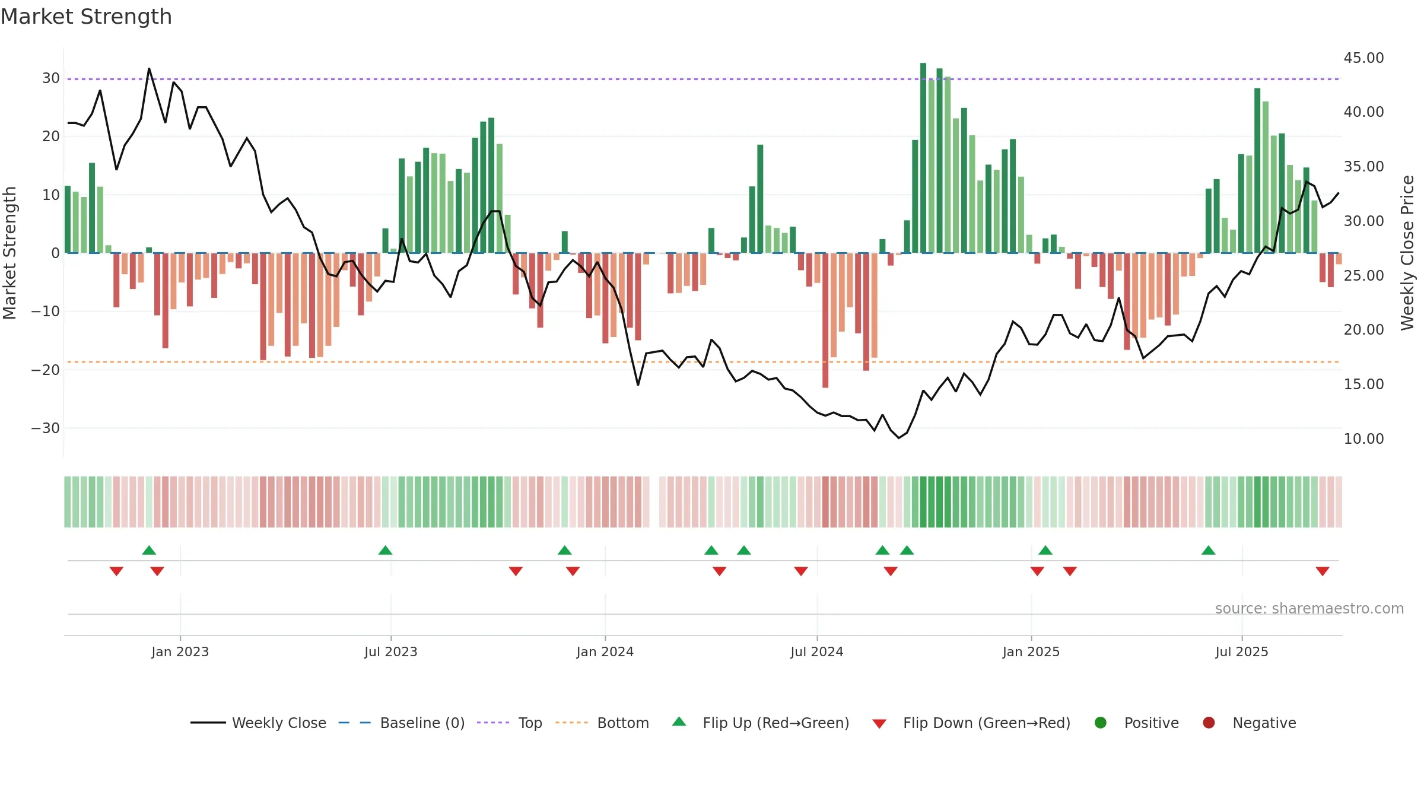Click the red Flip Down triangle in the legend
The image size is (1424, 801).
click(879, 723)
